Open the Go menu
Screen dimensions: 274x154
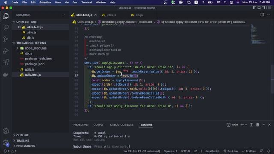pyautogui.click(x=67, y=3)
